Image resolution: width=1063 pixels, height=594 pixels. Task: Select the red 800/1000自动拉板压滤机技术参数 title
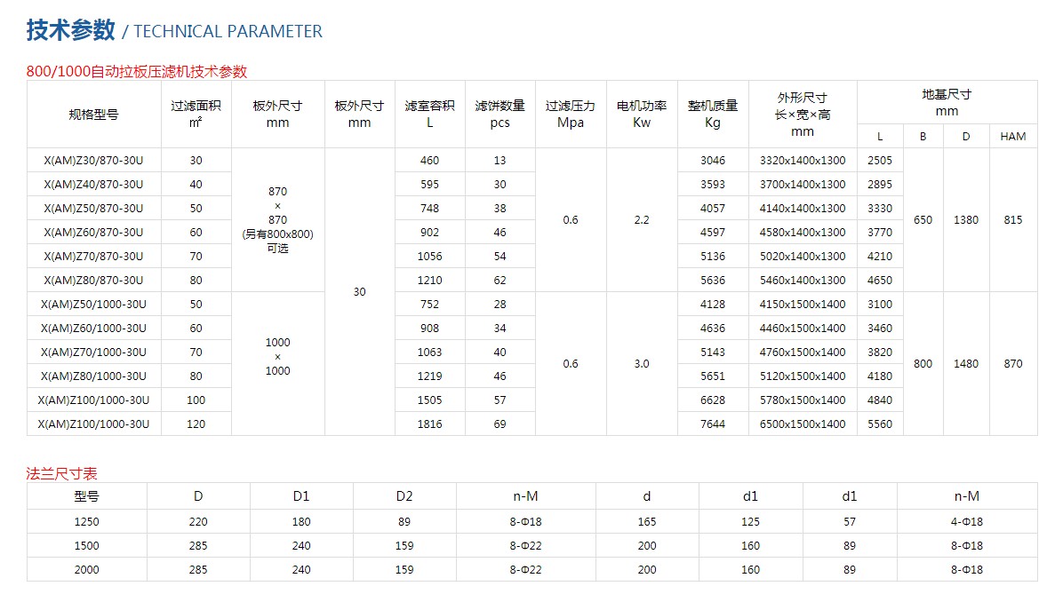(x=137, y=72)
